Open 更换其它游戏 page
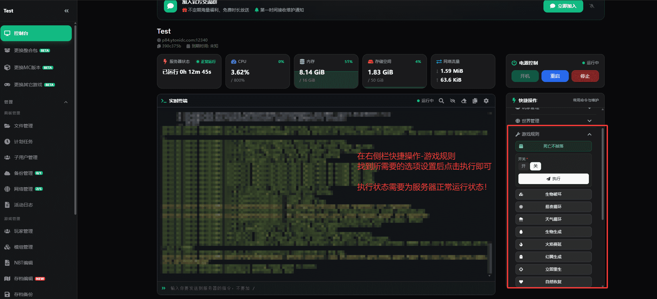Screen dimensions: 657x299 36,85
